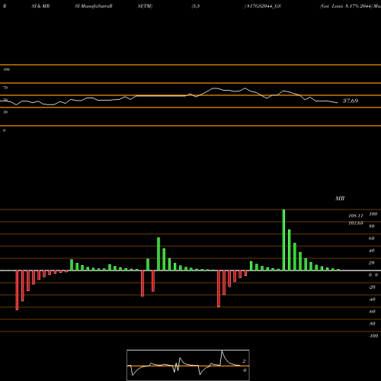Click the -100 label on MR axis
Screen dimensions: 381x381
(373, 336)
